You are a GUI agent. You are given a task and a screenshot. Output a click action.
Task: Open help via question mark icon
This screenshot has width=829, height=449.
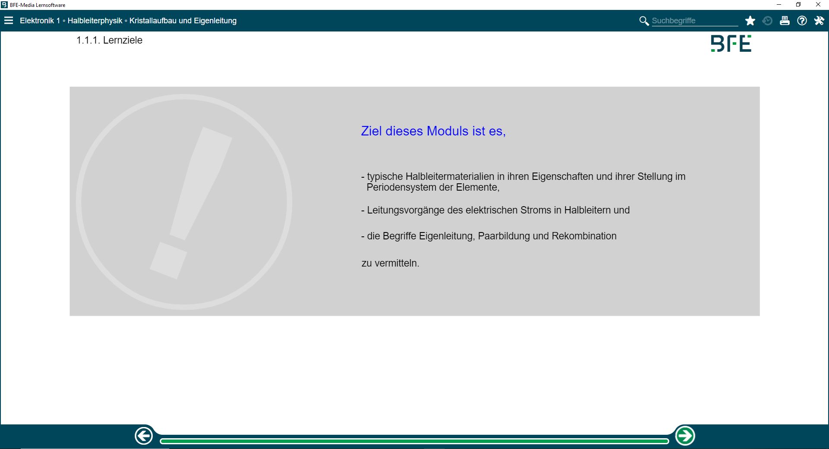(x=802, y=21)
